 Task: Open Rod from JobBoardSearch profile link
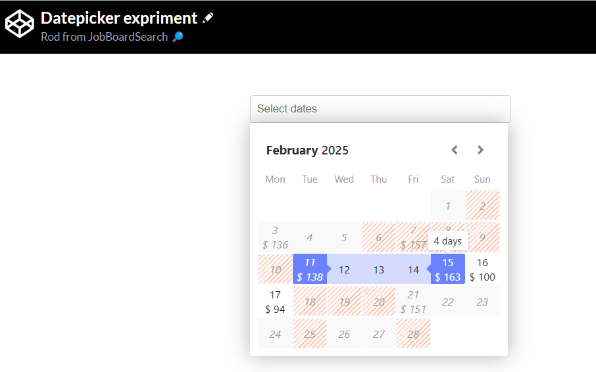[105, 37]
